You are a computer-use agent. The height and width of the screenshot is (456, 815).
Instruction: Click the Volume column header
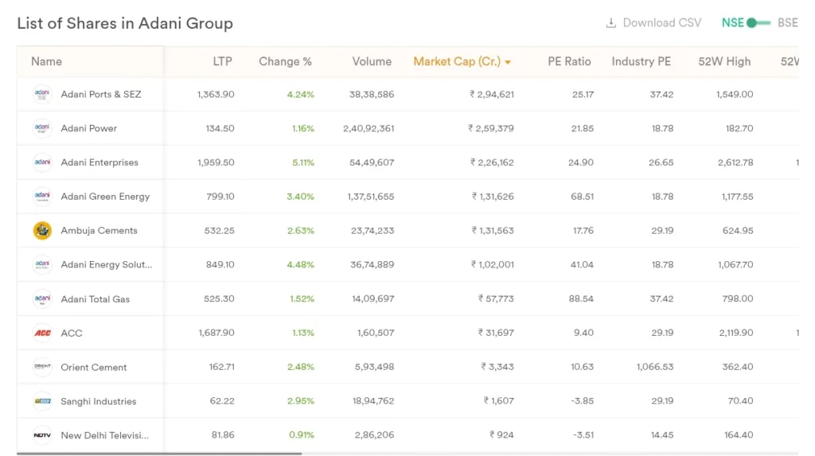(x=372, y=61)
